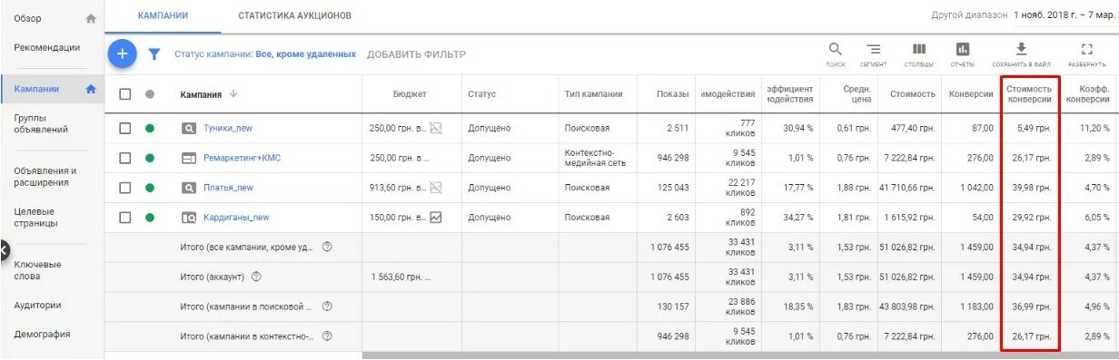Click the home icon next to Обзор
Viewport: 1119px width, 360px height.
click(90, 18)
